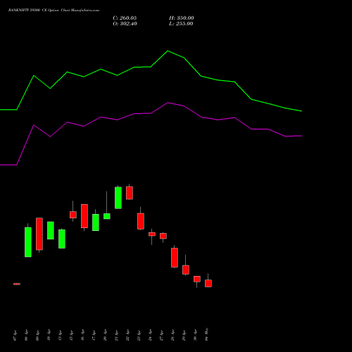Select the 27 Apr date label
Image resolution: width=352 pixels, height=352 pixels.
point(162,336)
